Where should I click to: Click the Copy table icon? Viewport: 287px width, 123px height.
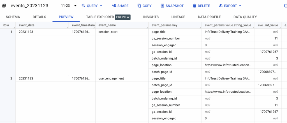pos(139,6)
